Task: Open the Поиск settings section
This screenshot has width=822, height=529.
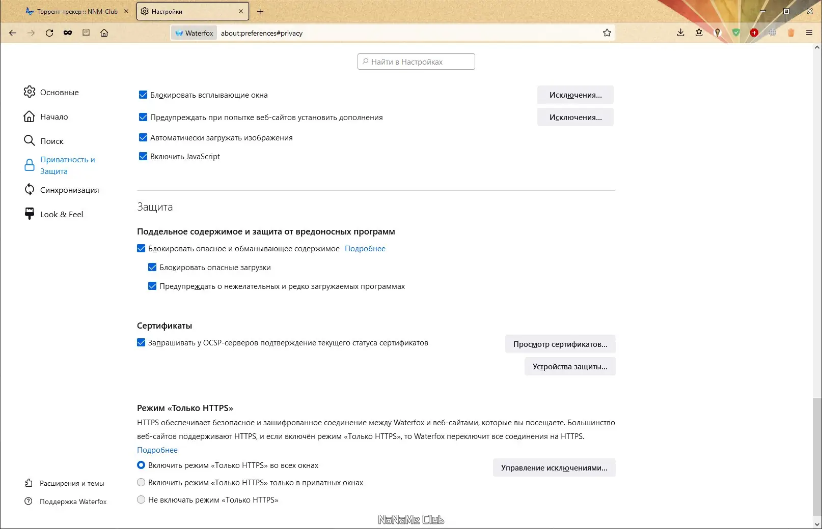Action: [x=44, y=141]
